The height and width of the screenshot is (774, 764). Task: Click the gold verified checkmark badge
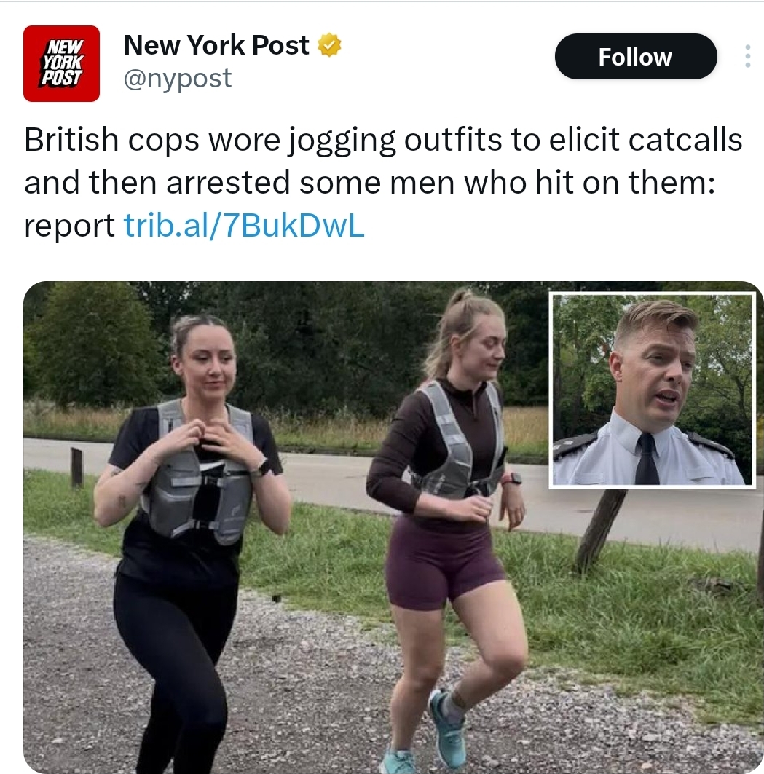(329, 45)
